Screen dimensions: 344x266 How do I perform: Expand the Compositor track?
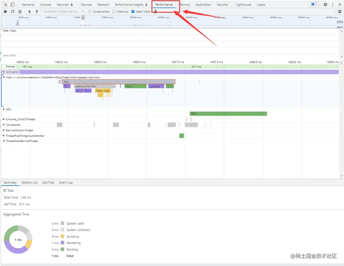(4, 125)
